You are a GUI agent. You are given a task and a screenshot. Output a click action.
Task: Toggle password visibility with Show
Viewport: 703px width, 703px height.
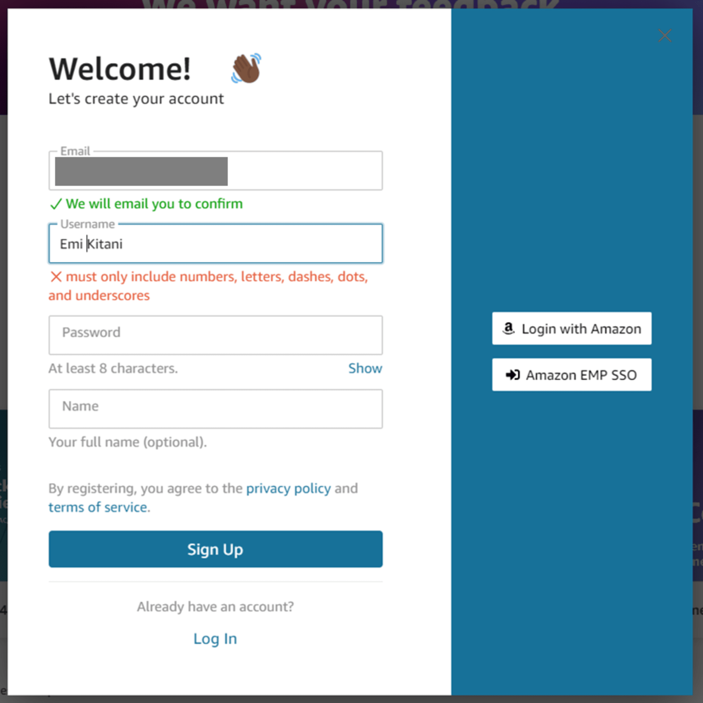click(365, 368)
